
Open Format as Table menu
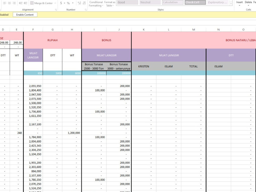110,4
